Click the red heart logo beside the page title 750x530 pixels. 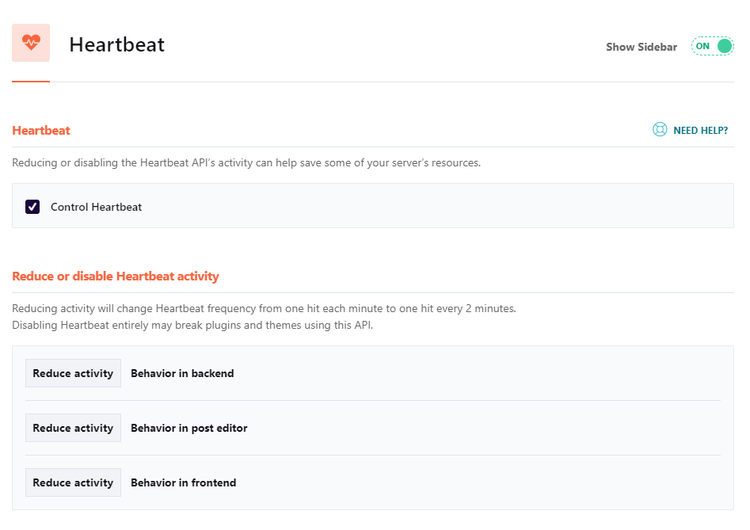click(30, 43)
